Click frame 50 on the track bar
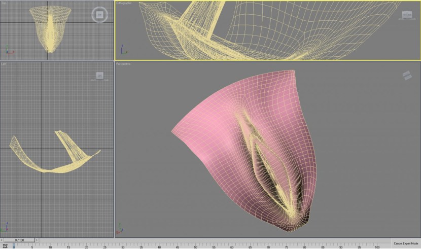 [195, 245]
